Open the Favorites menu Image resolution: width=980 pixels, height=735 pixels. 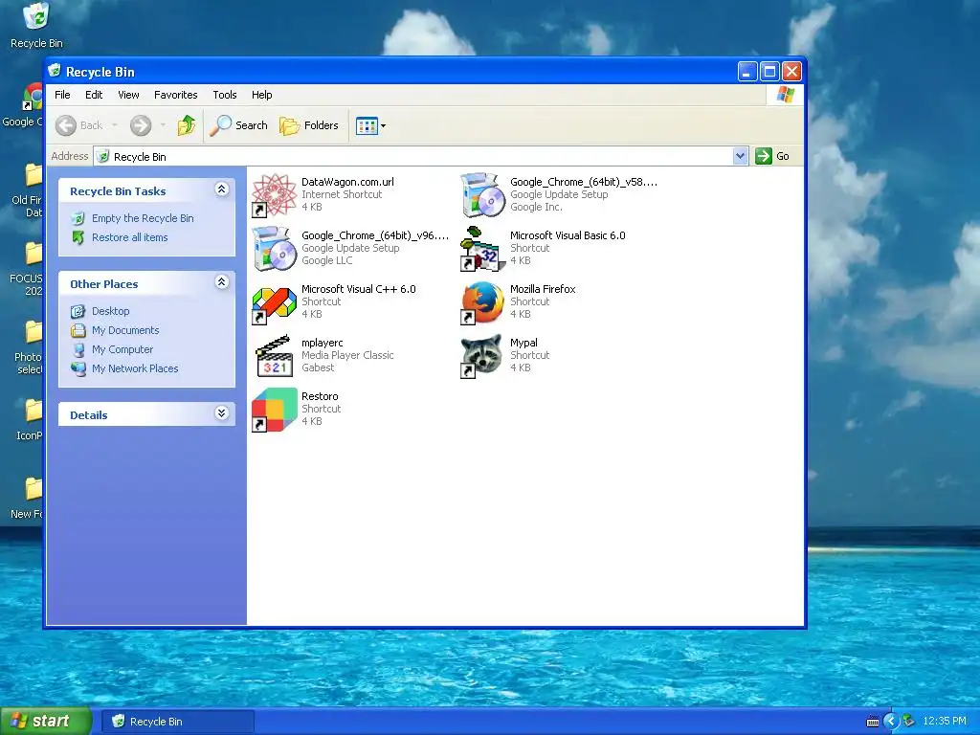(176, 95)
